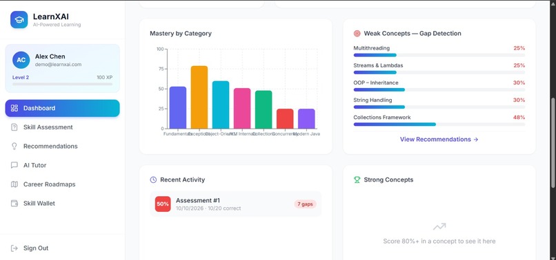Click the Collections Framework progress bar
This screenshot has width=556, height=260.
[x=439, y=124]
